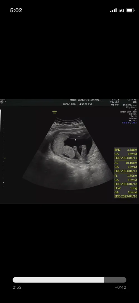Tap the MEDI-I WOMENS HOSPITAL title
The width and height of the screenshot is (139, 303).
tap(85, 100)
